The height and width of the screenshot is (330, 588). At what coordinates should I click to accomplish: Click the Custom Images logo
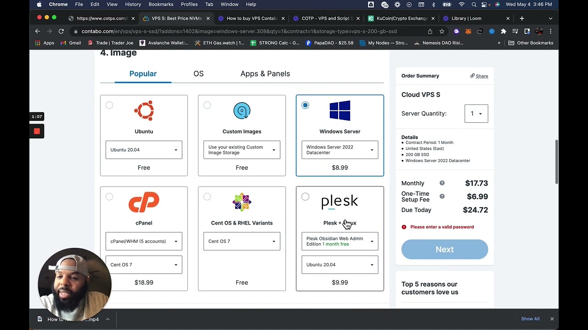pyautogui.click(x=242, y=111)
